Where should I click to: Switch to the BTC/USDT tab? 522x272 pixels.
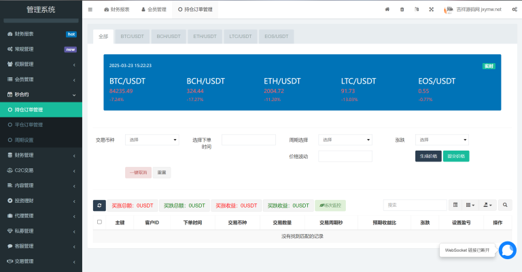[131, 36]
